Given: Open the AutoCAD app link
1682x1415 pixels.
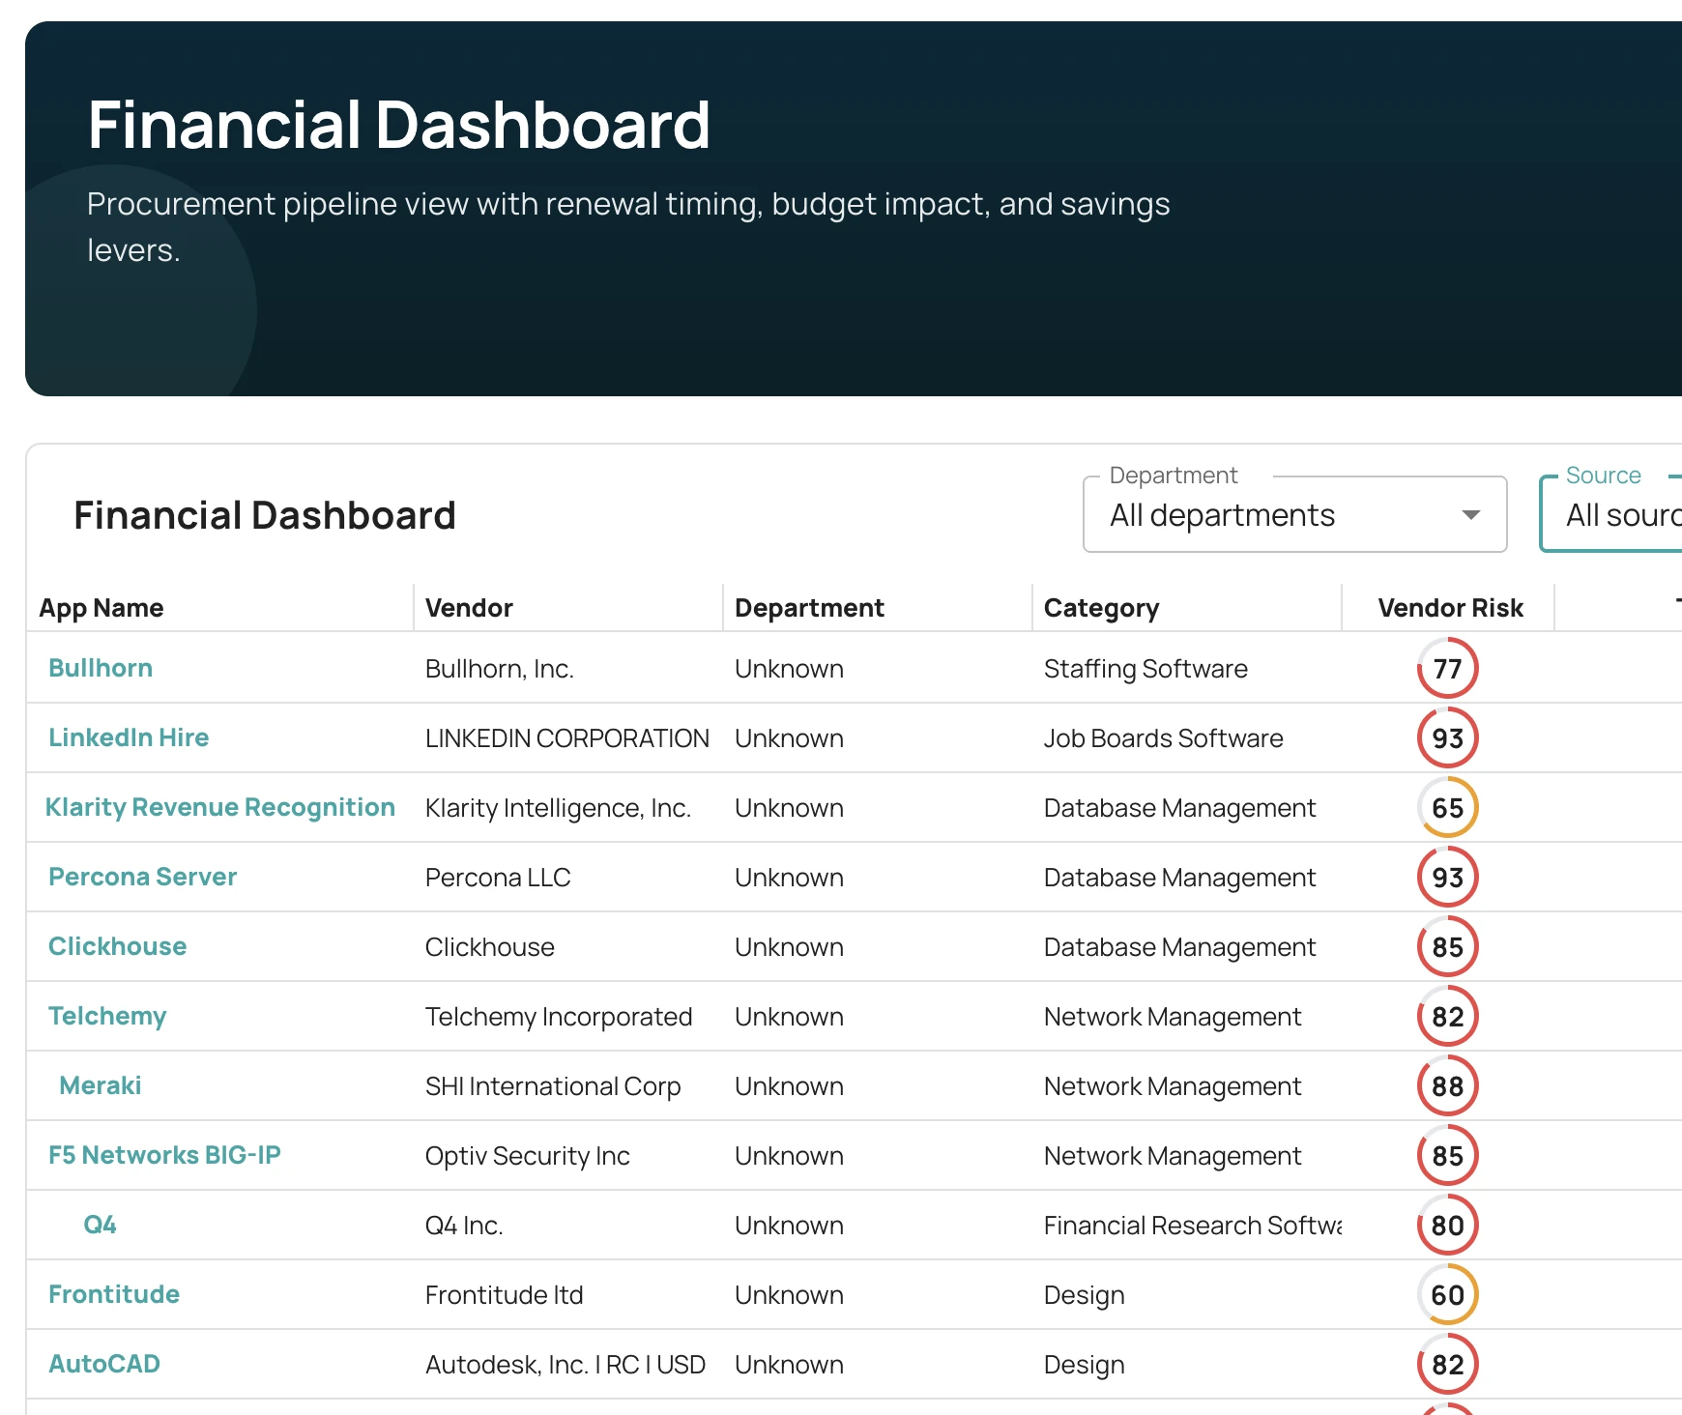Looking at the screenshot, I should point(104,1364).
